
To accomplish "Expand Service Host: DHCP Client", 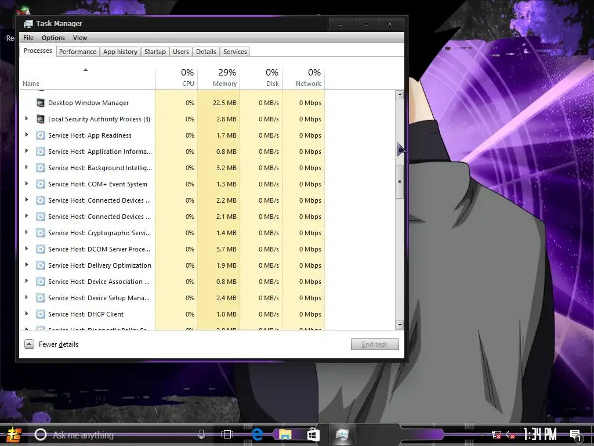I will (27, 314).
